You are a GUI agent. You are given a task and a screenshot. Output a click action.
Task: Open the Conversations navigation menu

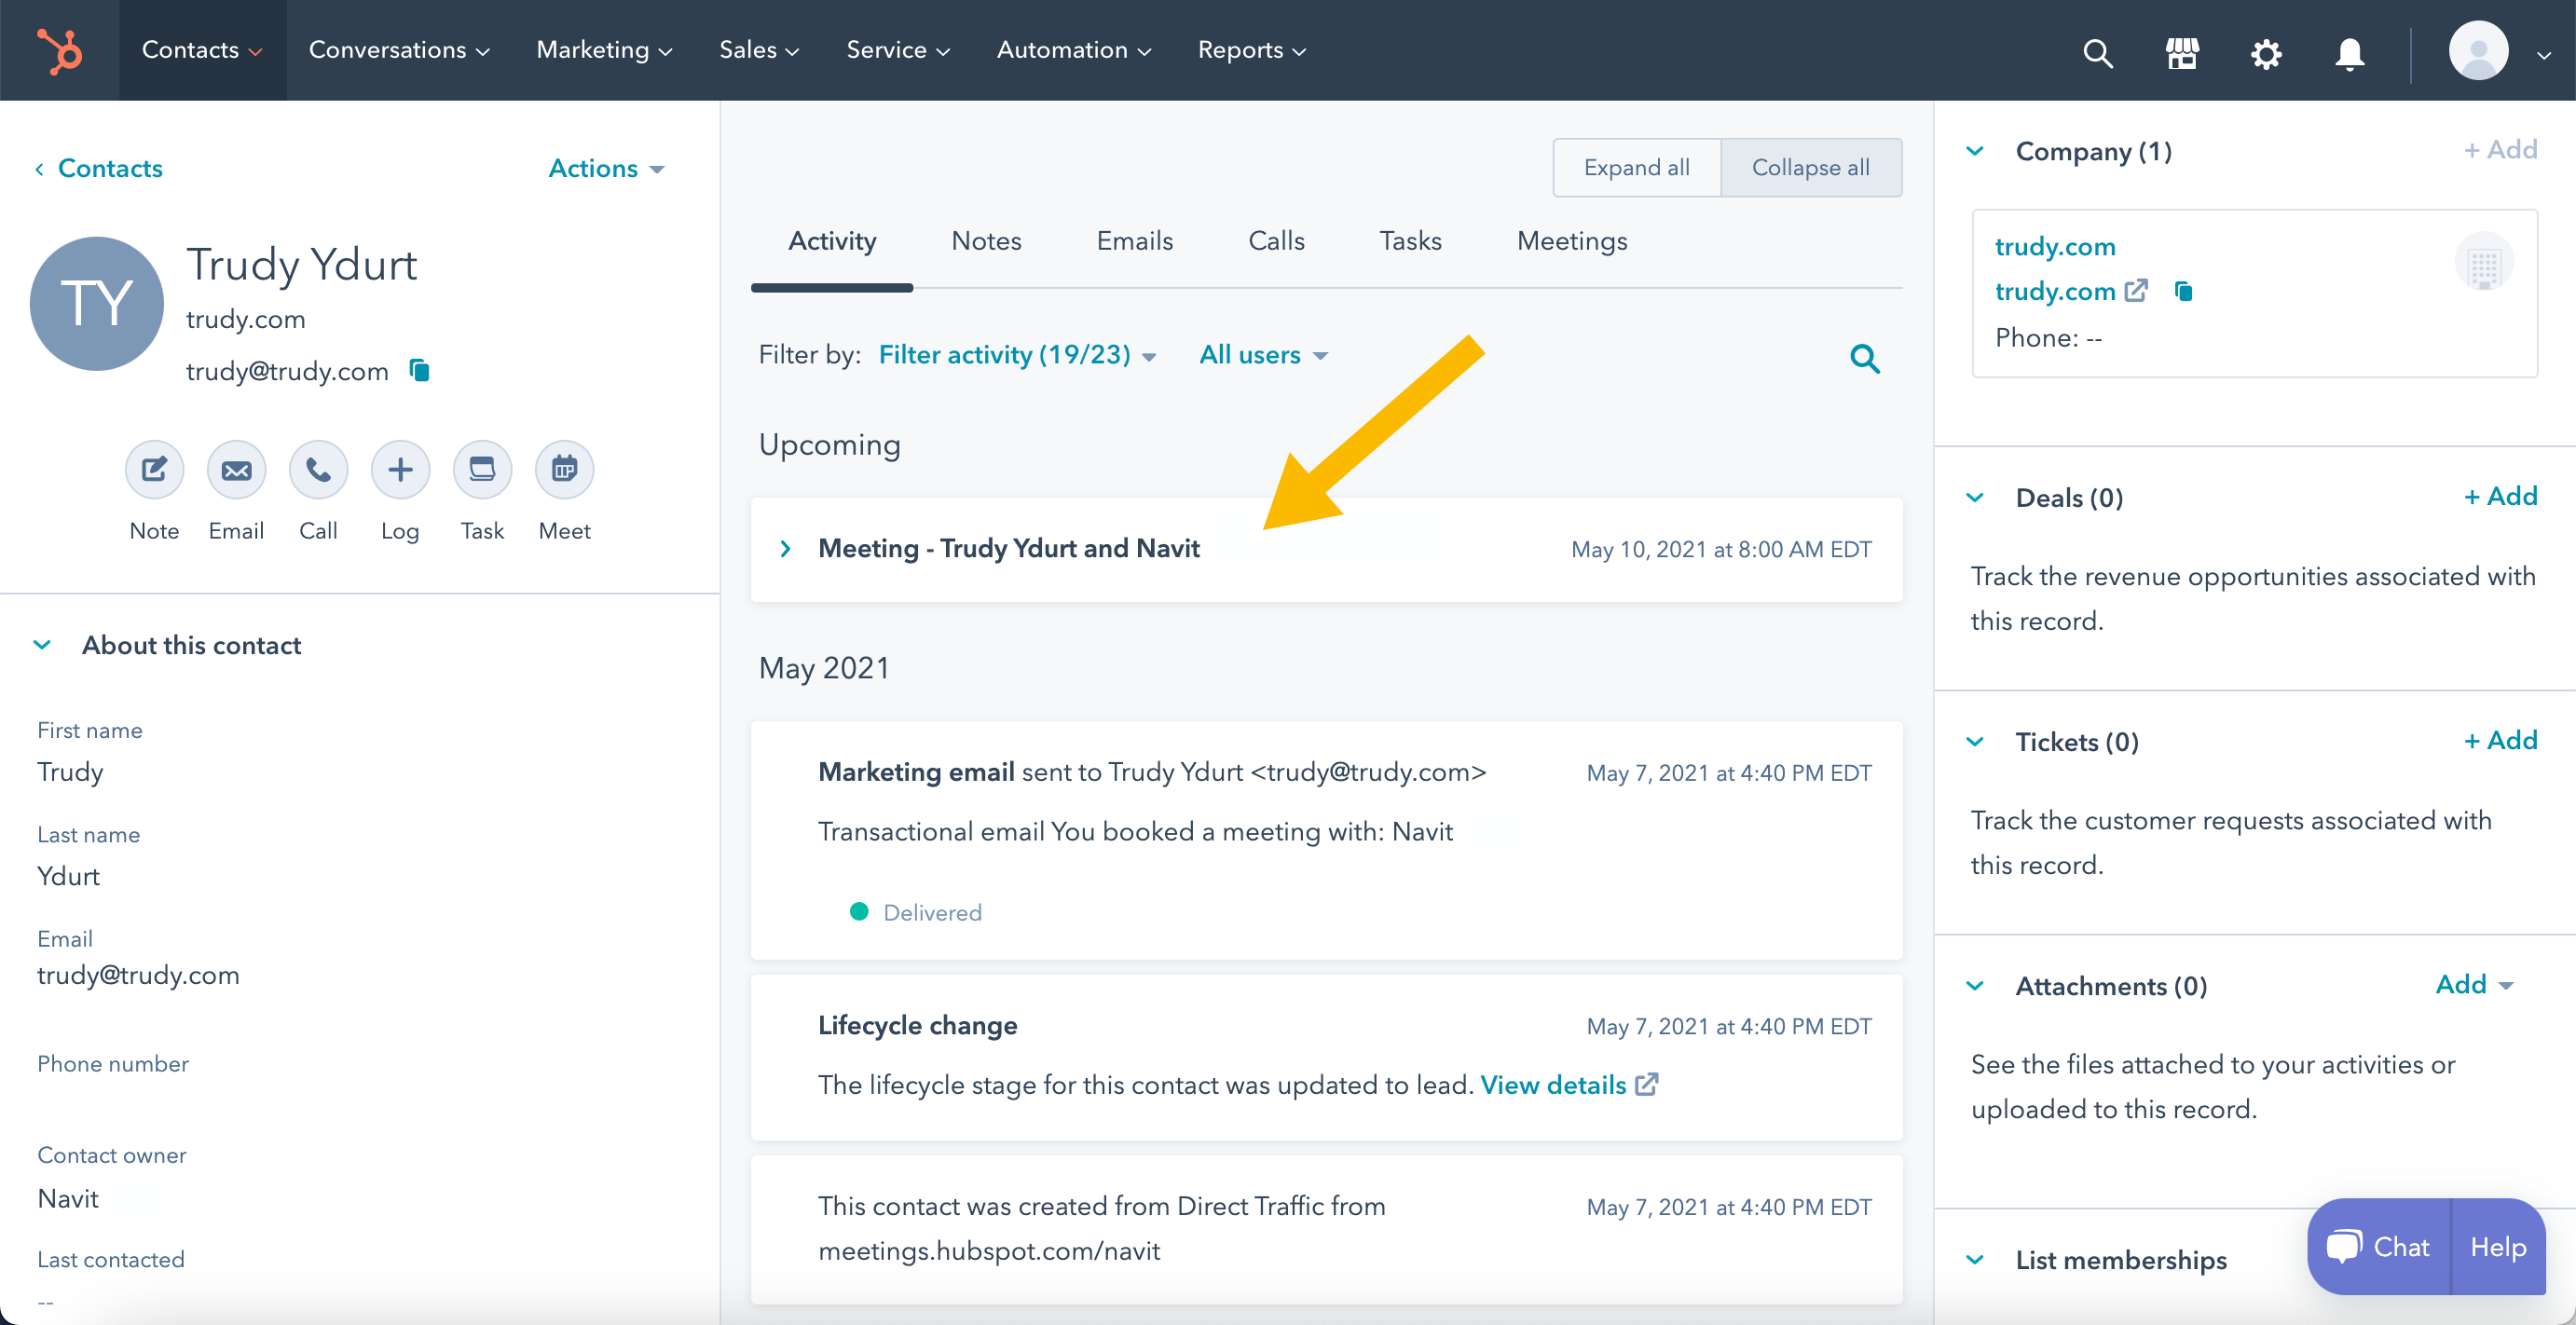tap(399, 50)
